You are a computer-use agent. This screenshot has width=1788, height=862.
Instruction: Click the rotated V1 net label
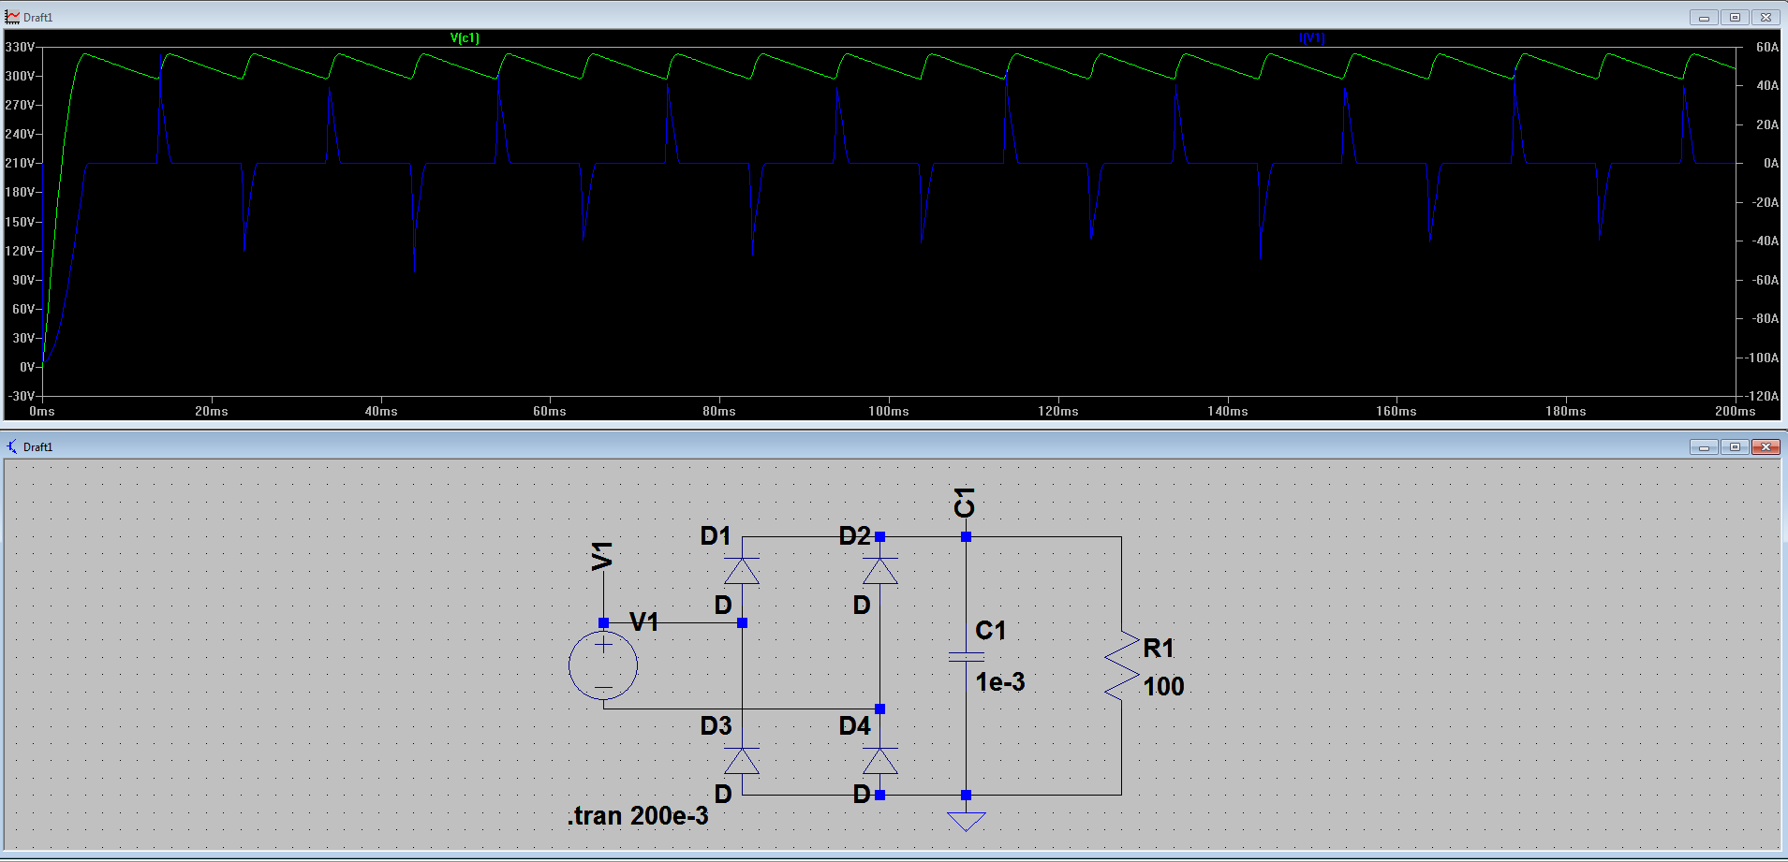(602, 556)
